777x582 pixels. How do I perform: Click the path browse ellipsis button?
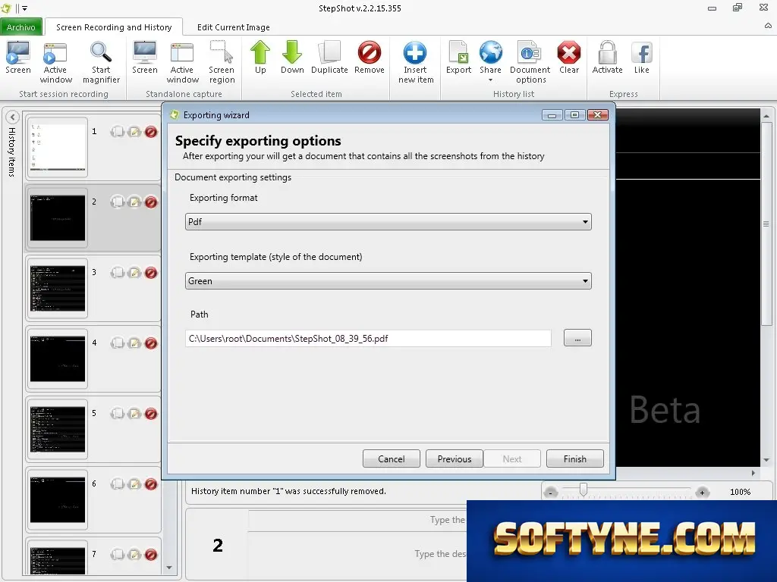tap(577, 339)
